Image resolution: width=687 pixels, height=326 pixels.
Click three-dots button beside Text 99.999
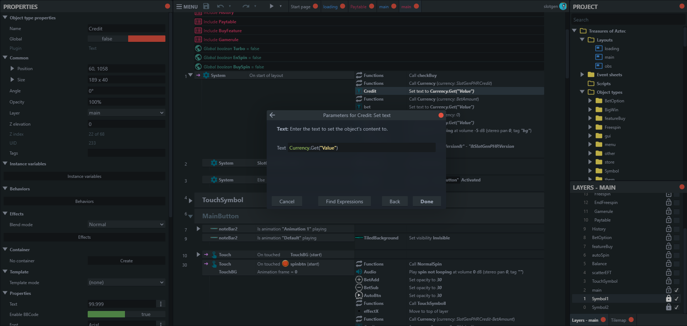(161, 304)
